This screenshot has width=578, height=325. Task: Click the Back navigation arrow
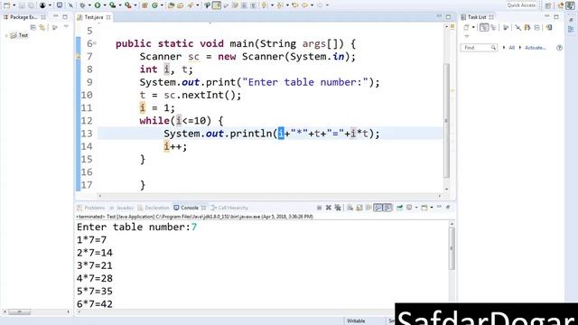pos(305,5)
